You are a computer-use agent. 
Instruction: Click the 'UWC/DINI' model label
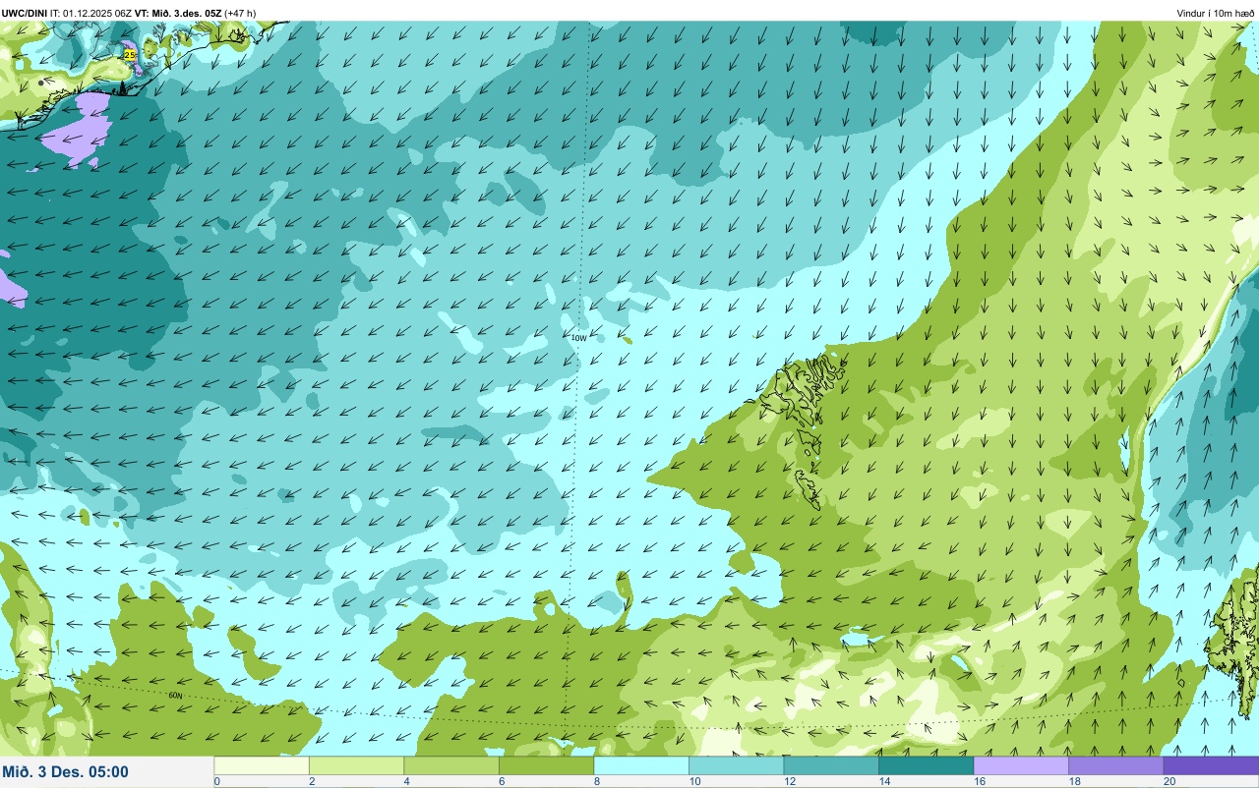(25, 13)
